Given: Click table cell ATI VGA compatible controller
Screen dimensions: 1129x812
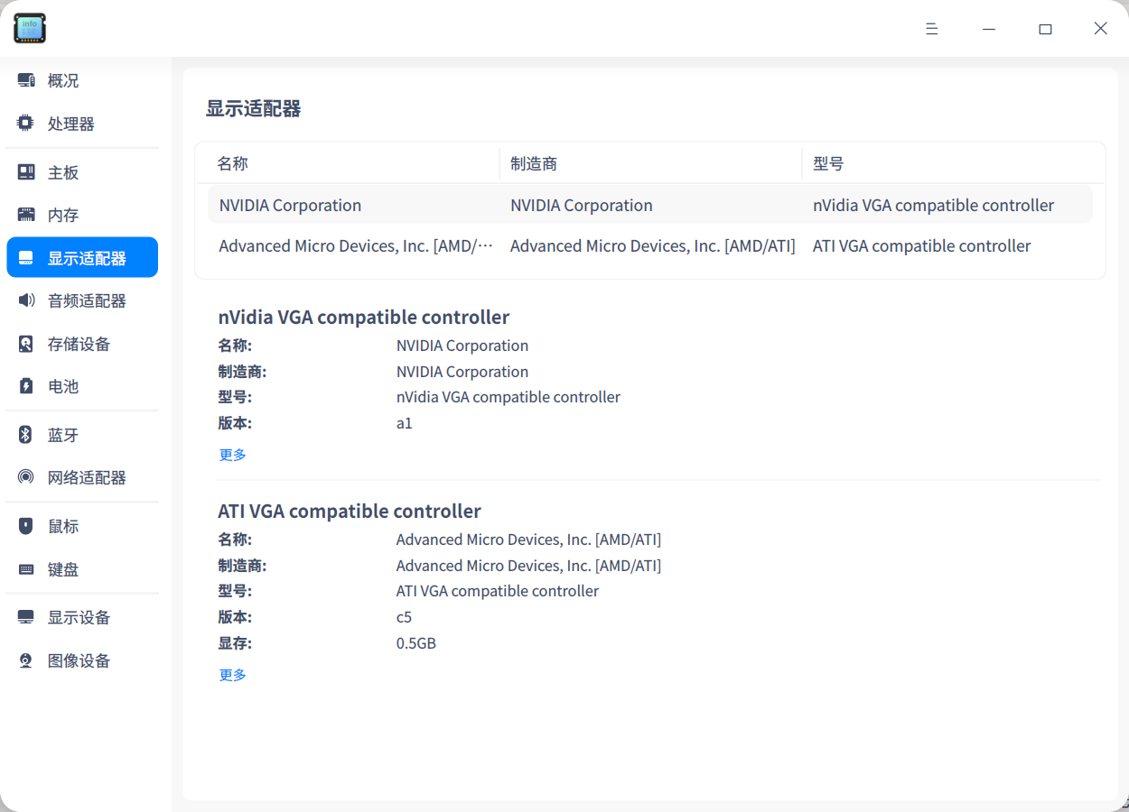Looking at the screenshot, I should coord(921,245).
